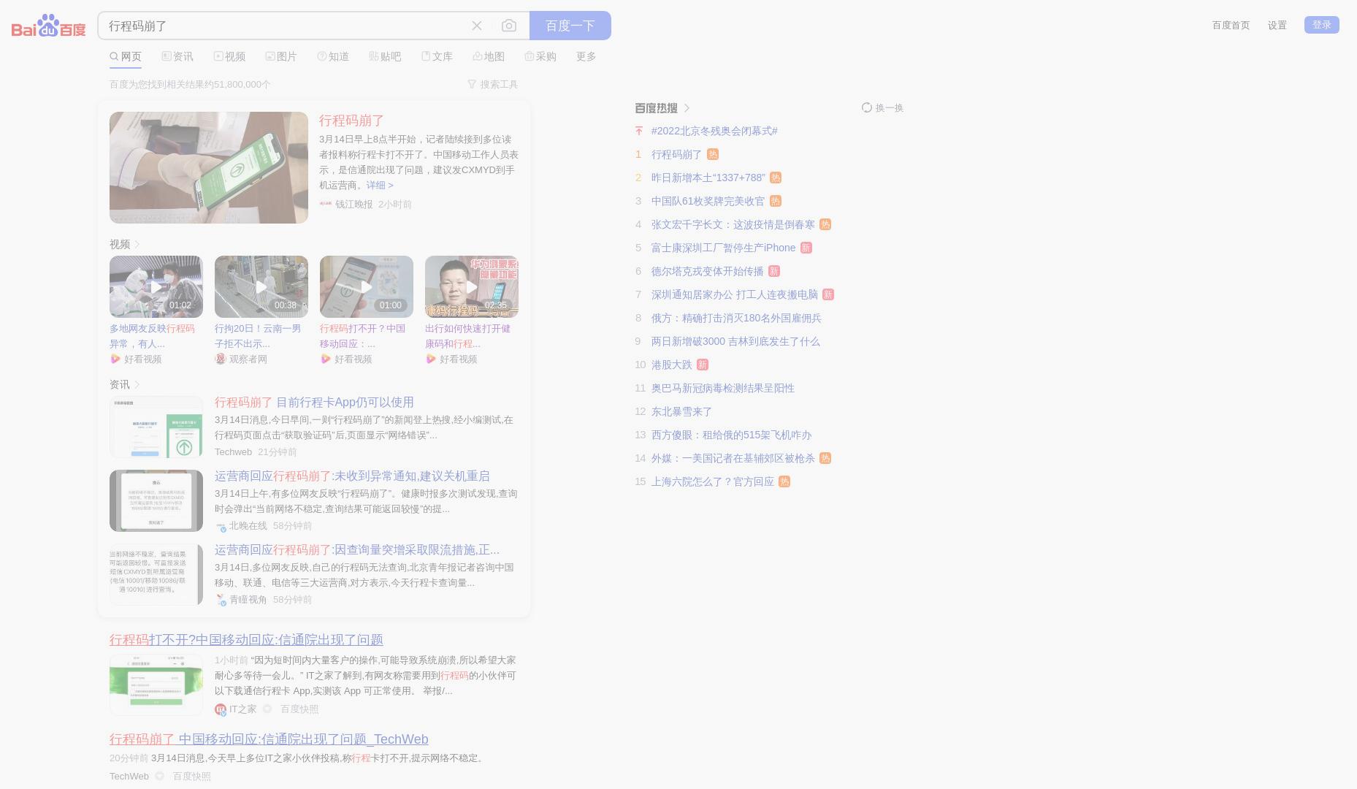Open 钱江晚报 source link
This screenshot has width=1357, height=789.
[353, 204]
